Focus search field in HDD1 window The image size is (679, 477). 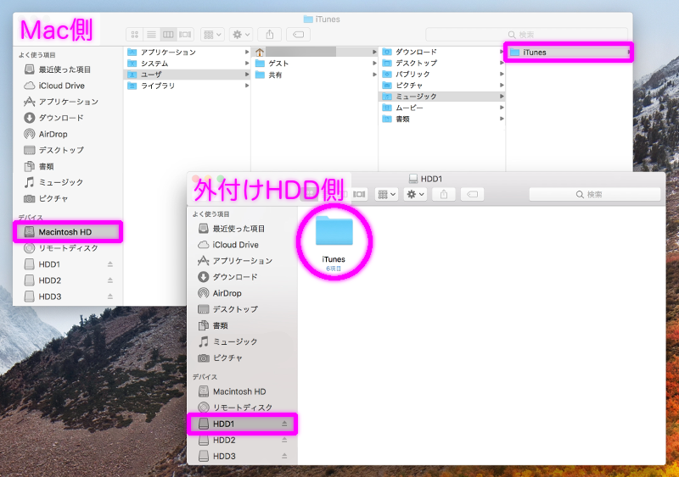[x=595, y=195]
